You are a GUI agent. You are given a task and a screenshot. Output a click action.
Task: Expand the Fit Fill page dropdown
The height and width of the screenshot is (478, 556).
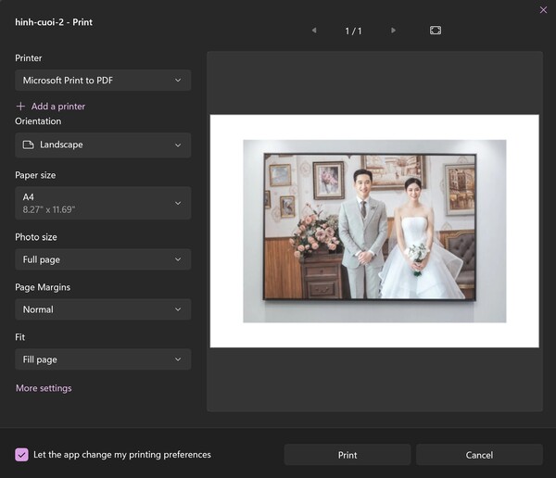click(x=103, y=359)
